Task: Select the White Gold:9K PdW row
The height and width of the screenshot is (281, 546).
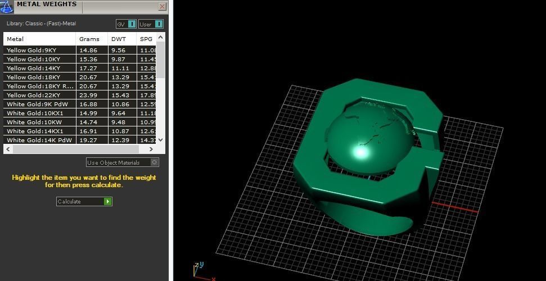Action: [x=80, y=104]
